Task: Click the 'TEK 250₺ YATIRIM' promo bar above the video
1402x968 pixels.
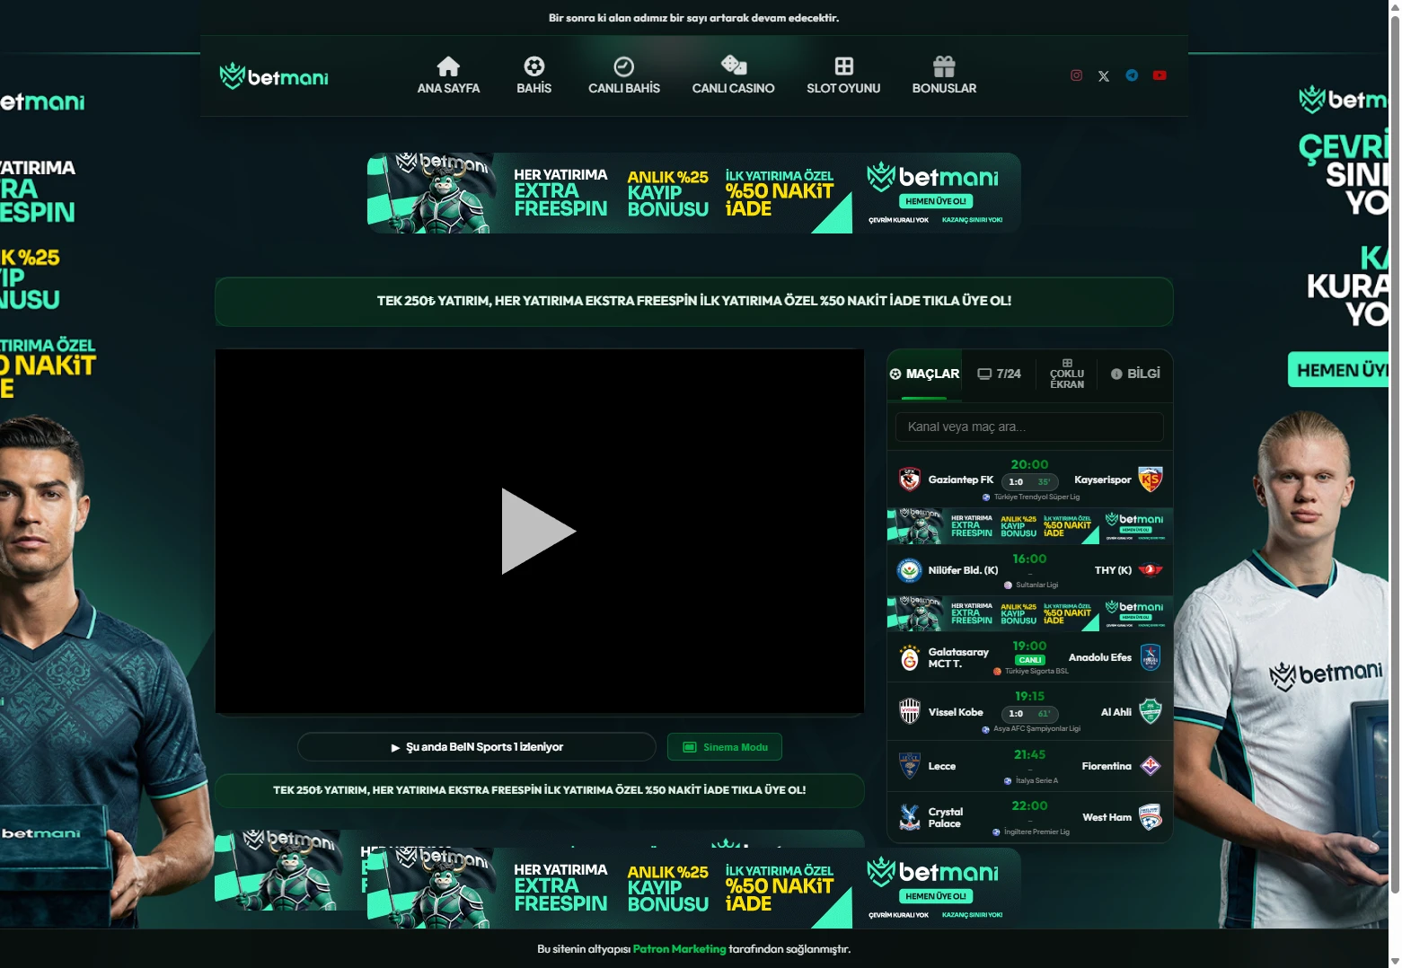Action: (x=694, y=302)
